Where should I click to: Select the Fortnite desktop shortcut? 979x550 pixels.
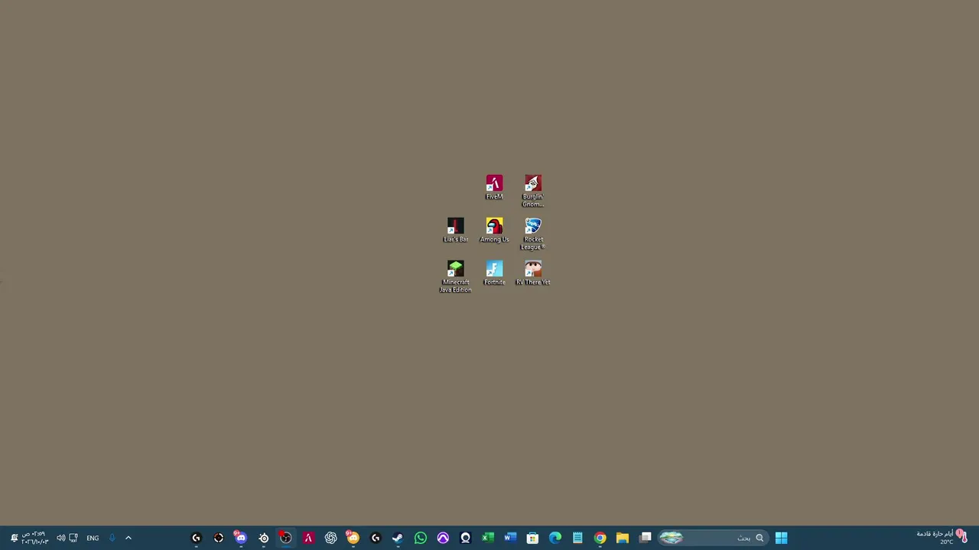coord(494,273)
